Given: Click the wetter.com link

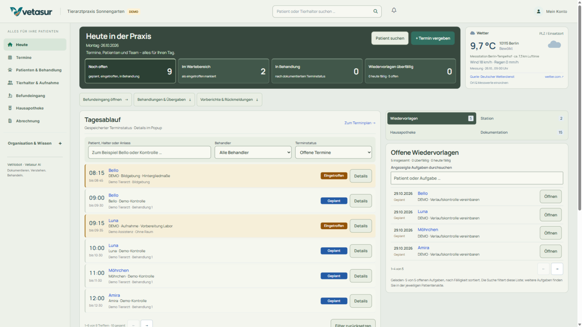Looking at the screenshot, I should tap(554, 77).
